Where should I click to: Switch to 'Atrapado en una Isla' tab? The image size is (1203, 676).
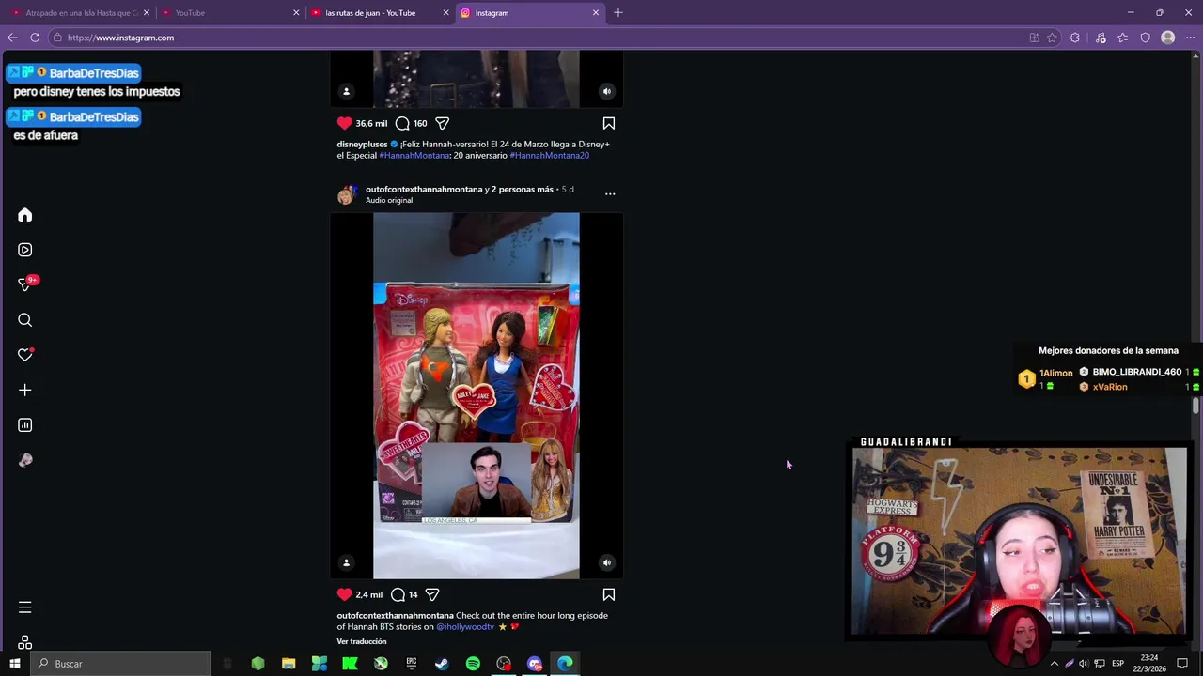[82, 13]
